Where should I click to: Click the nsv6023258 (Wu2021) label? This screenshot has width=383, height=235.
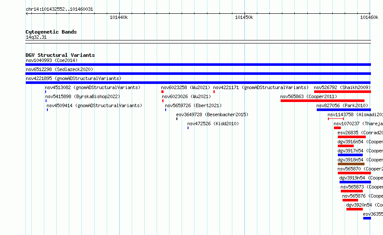[185, 87]
